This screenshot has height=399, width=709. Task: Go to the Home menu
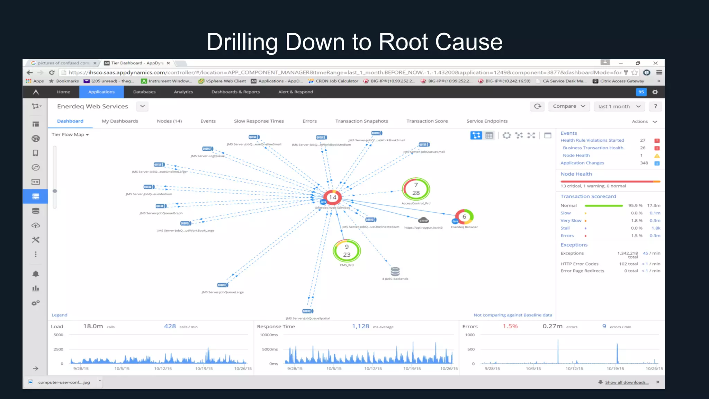click(63, 92)
